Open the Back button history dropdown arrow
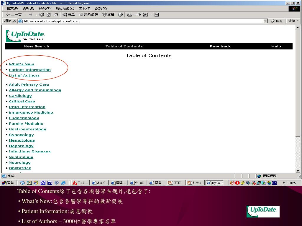 [25, 15]
